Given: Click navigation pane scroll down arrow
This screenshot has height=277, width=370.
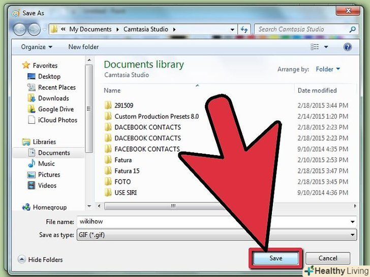Looking at the screenshot, I should [89, 206].
